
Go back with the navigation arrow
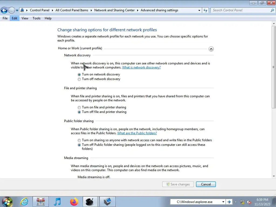click(x=4, y=10)
